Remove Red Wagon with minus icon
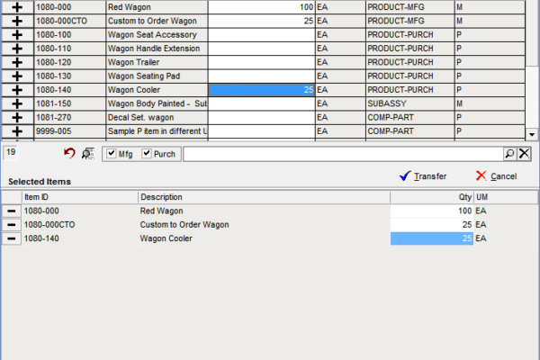The height and width of the screenshot is (360, 540). point(12,211)
